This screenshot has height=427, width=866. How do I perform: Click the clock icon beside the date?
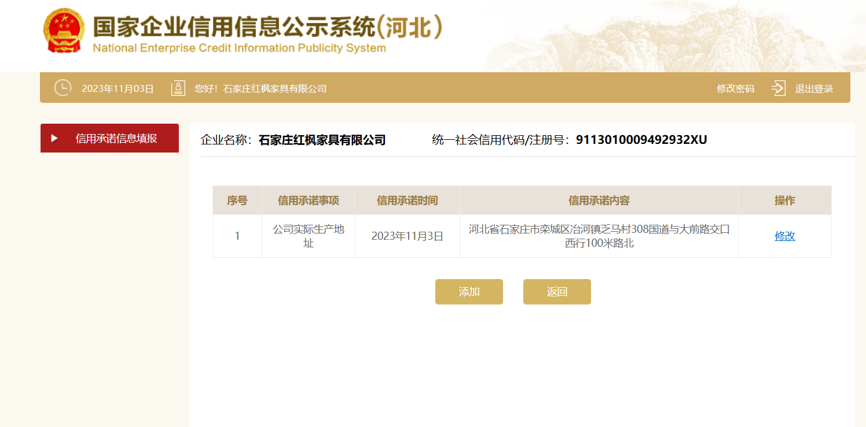(63, 88)
